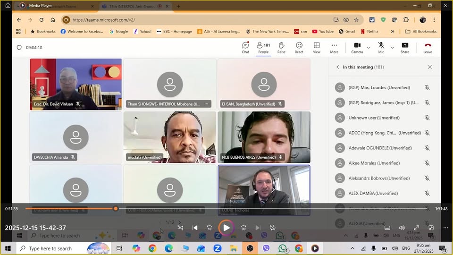Image resolution: width=453 pixels, height=255 pixels.
Task: Switch to the mini player view
Action: (x=431, y=228)
